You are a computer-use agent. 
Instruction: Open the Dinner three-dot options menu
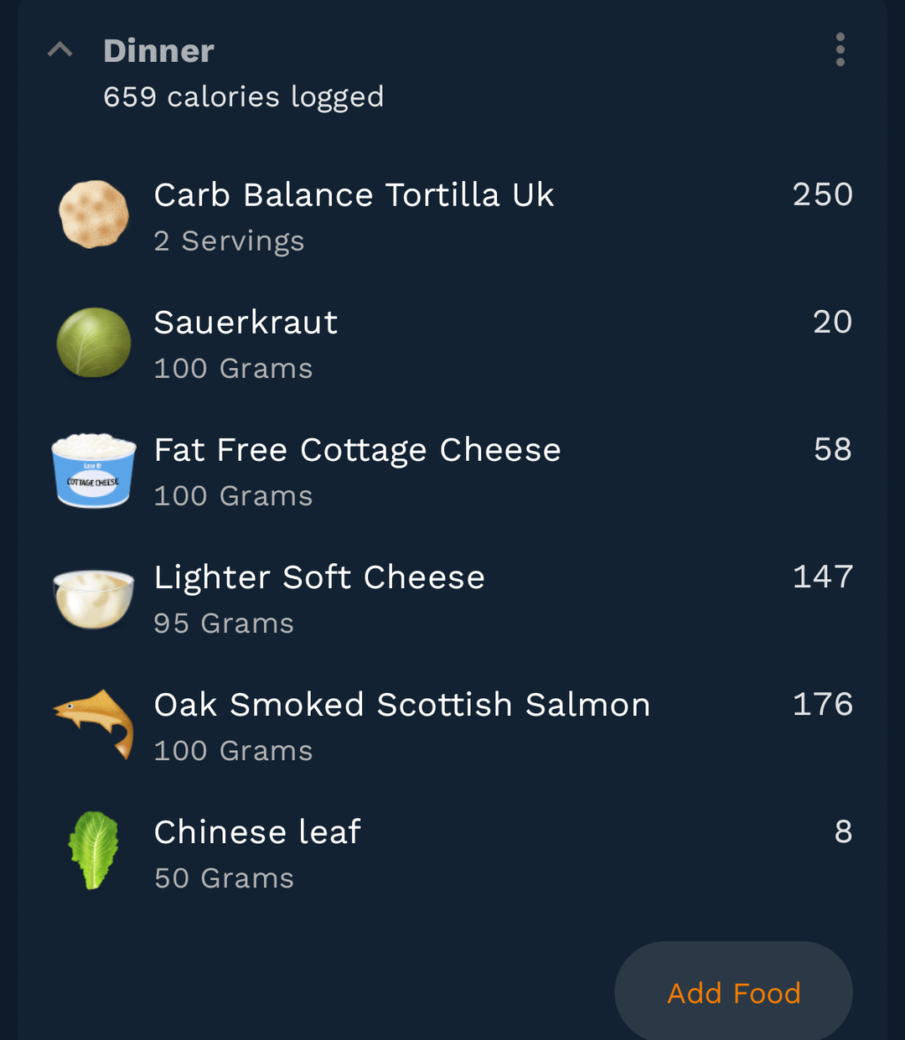pos(840,50)
